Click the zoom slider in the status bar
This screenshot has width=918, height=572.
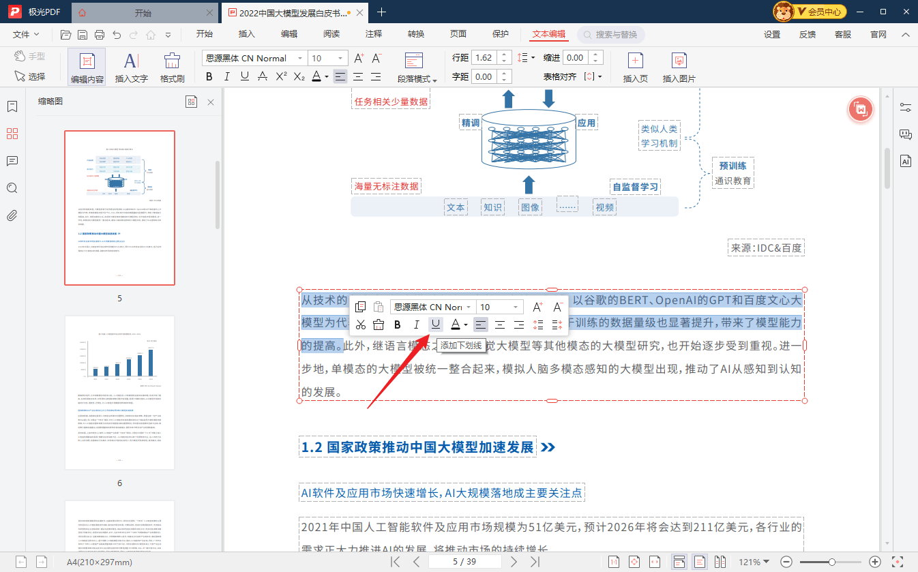(x=831, y=562)
